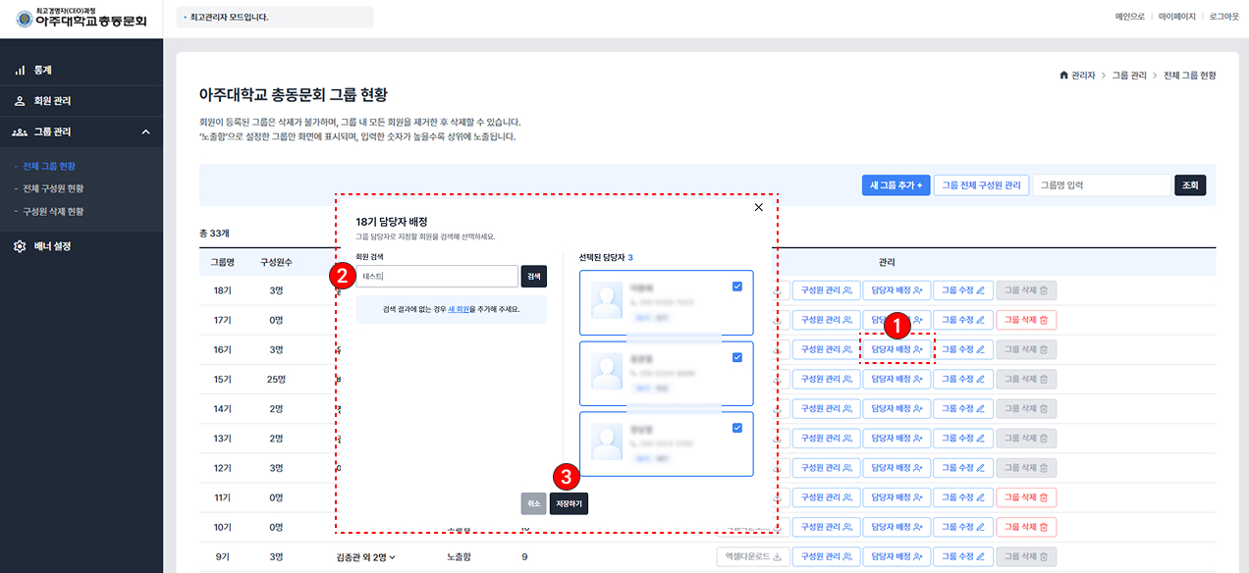Click the 조회 button

point(1190,184)
